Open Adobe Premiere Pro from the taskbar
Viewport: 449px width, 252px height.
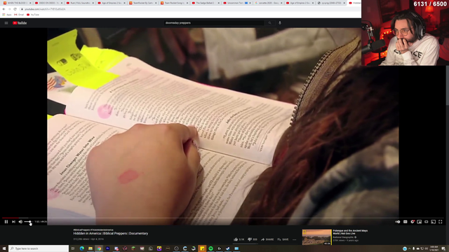[x=107, y=248]
